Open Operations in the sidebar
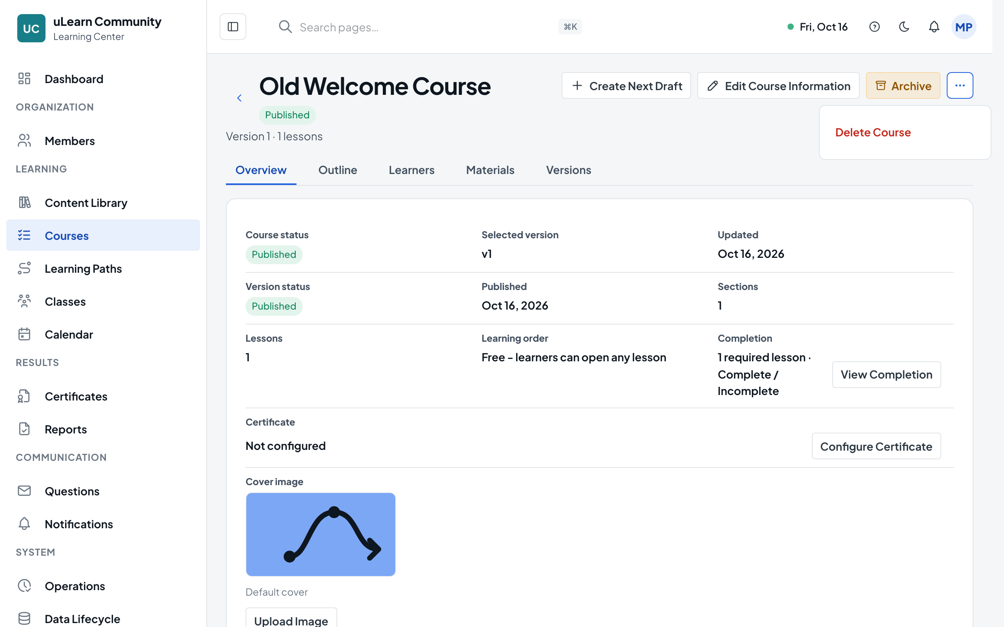This screenshot has width=1004, height=627. pos(103,585)
